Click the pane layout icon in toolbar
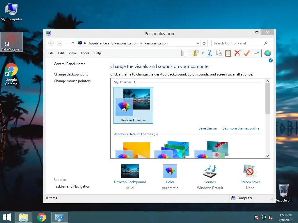298x223 pixels. tap(185, 53)
